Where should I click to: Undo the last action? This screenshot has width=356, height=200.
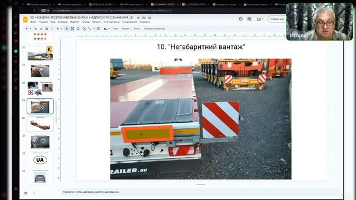pyautogui.click(x=36, y=29)
